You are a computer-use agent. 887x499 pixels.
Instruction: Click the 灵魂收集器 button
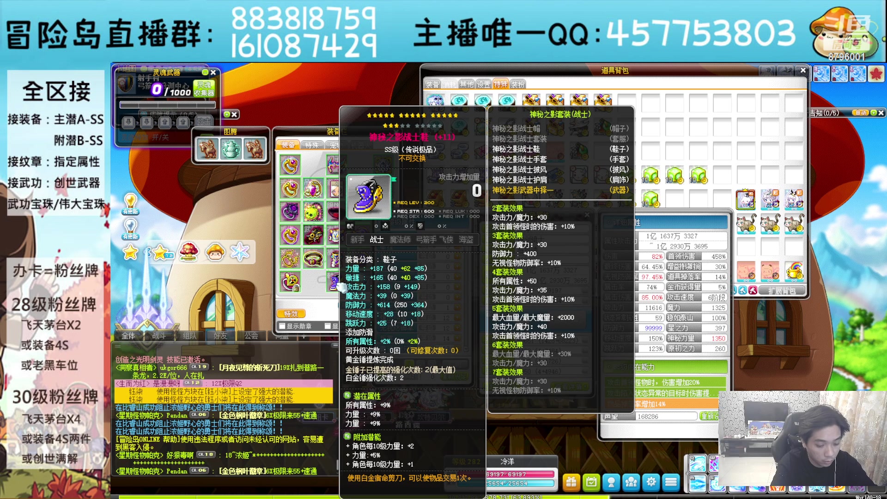(x=204, y=89)
